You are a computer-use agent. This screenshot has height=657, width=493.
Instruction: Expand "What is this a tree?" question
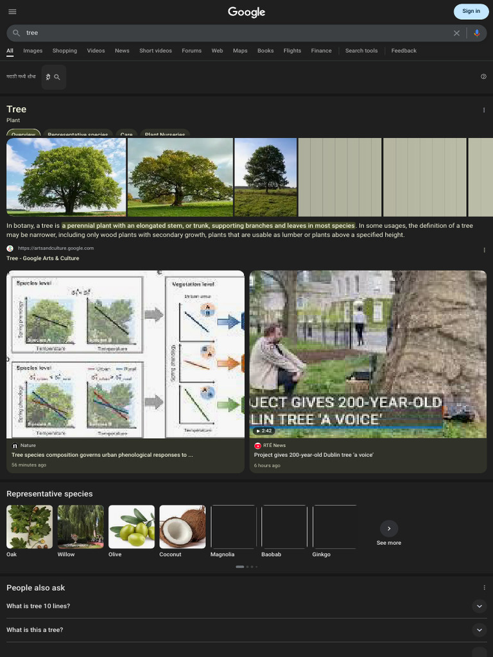(x=479, y=630)
